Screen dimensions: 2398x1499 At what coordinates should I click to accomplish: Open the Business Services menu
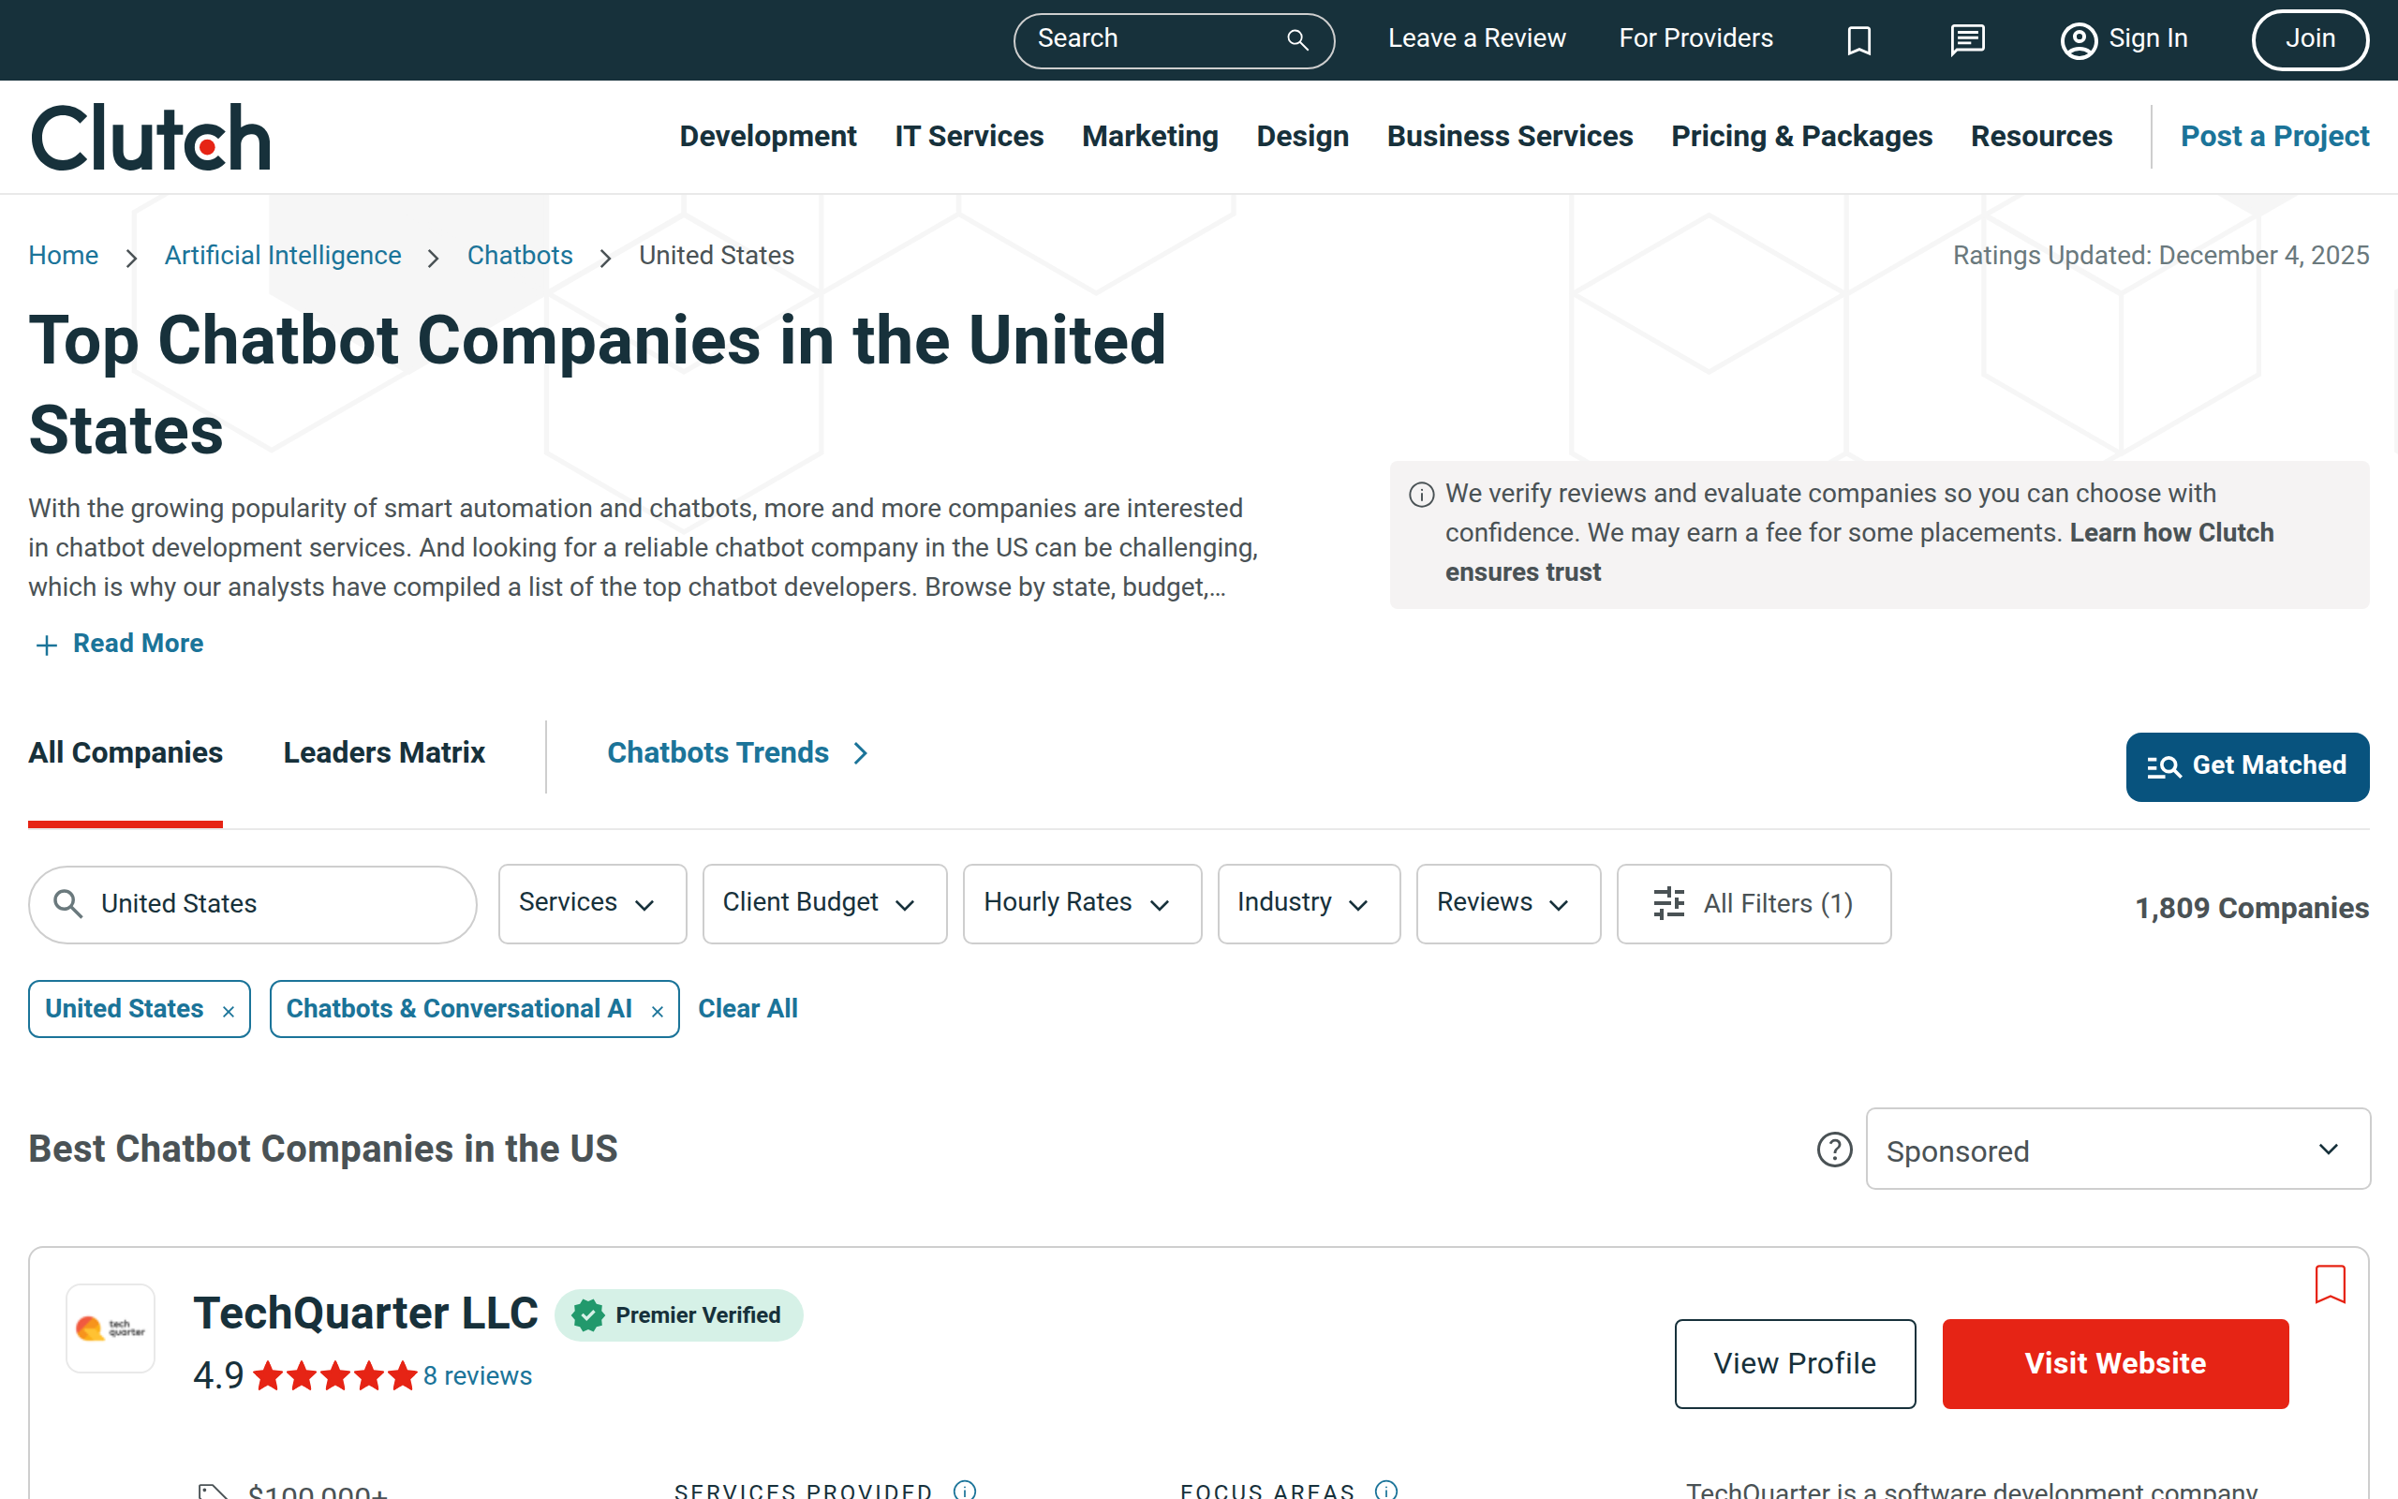1508,136
